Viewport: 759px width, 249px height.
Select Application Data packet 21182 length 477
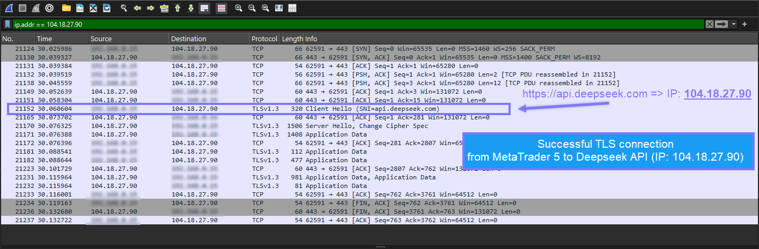(x=379, y=160)
